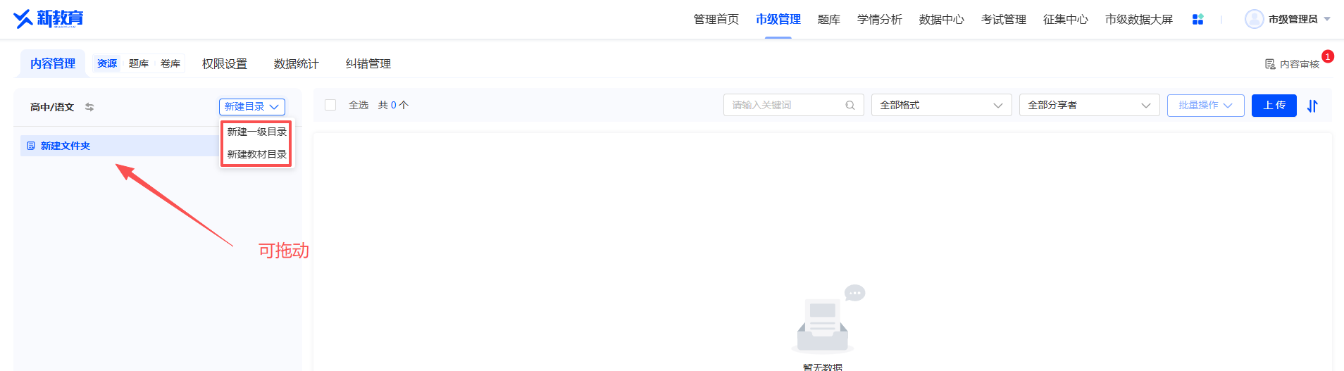The image size is (1344, 371).
Task: Click the 新教育 logo icon
Action: point(23,18)
